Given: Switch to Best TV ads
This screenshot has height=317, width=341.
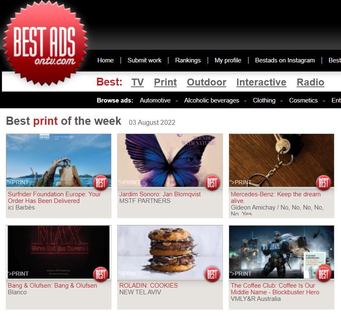Looking at the screenshot, I should click(137, 82).
